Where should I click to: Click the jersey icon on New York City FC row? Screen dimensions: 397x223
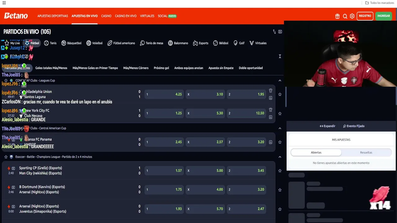(x=270, y=110)
